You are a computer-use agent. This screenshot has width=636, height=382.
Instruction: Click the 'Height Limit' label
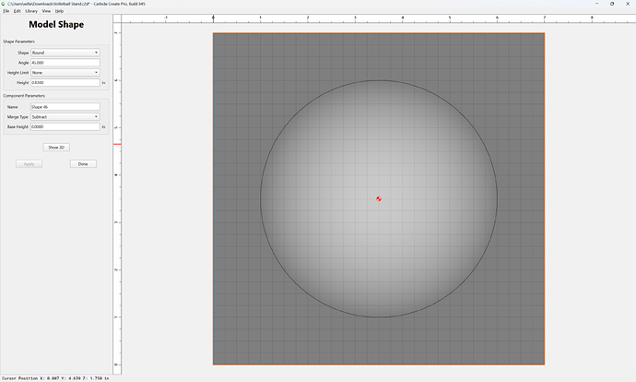[x=18, y=73]
